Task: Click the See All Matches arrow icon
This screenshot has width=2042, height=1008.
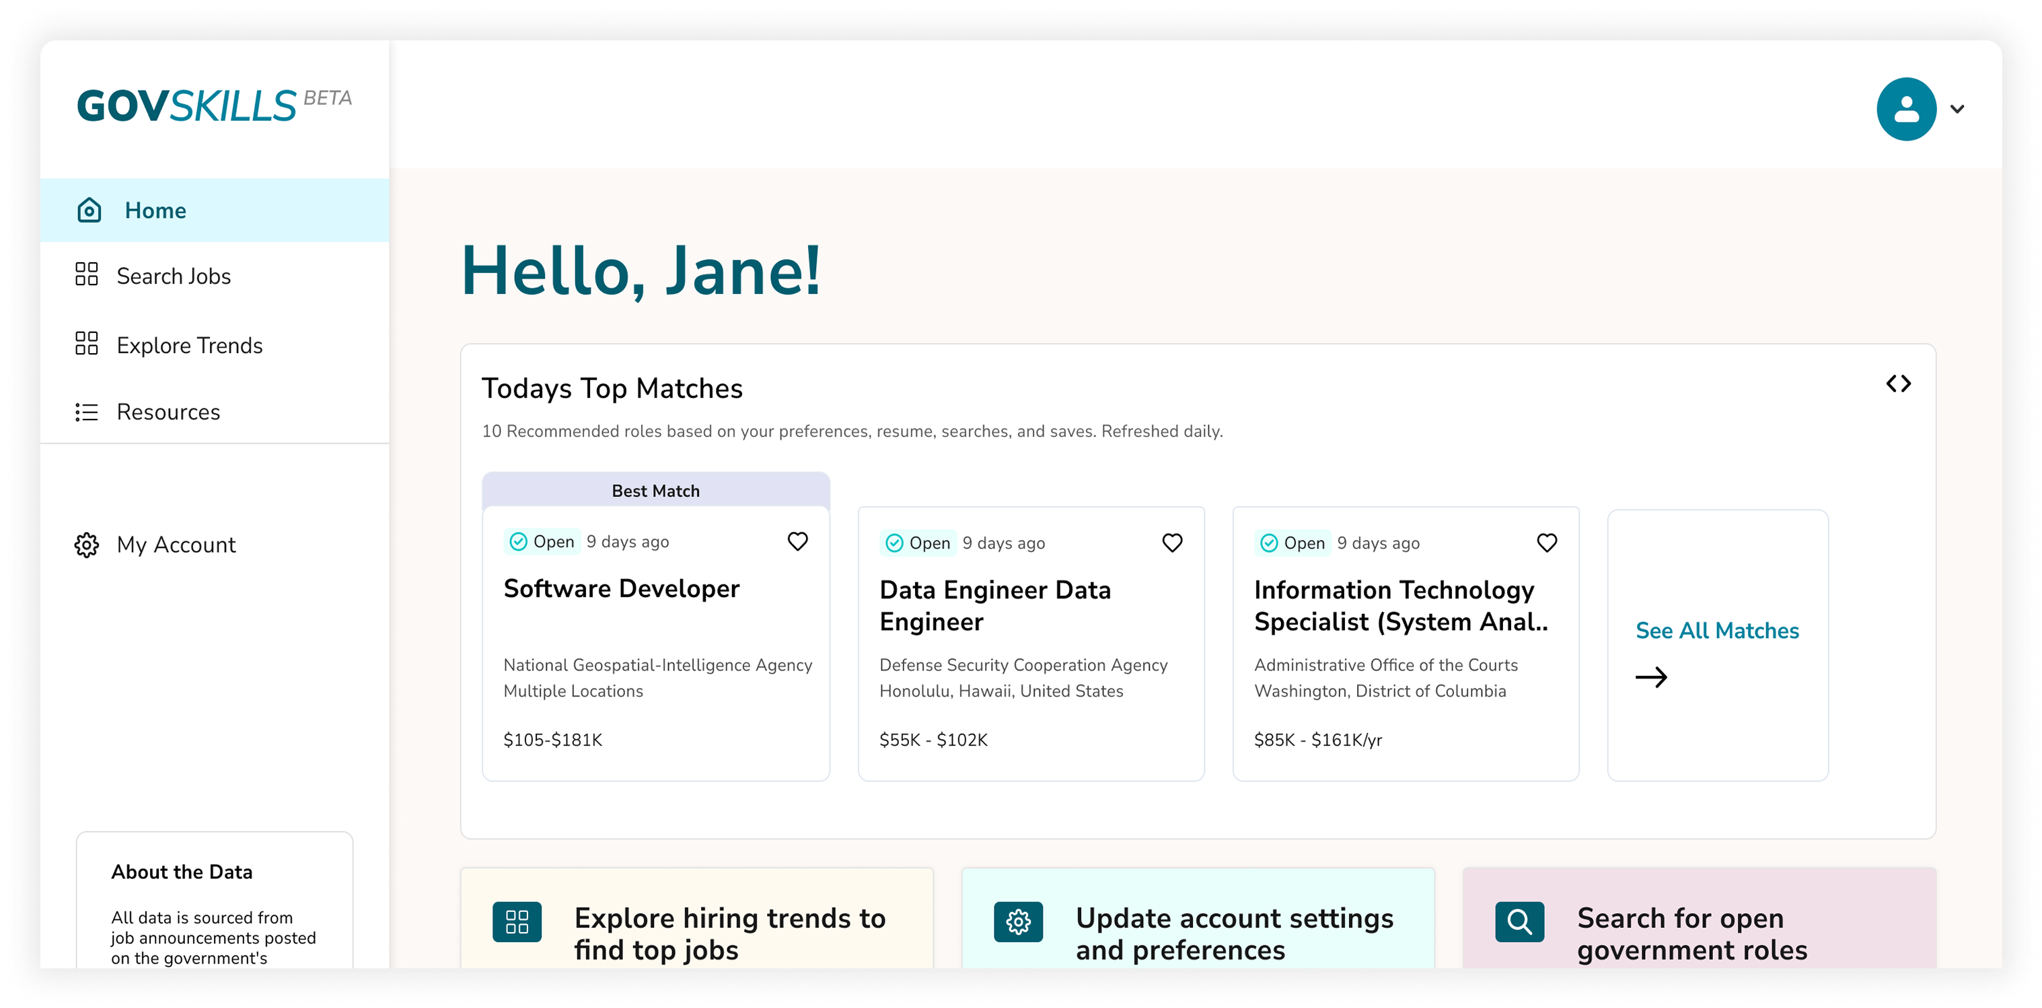Action: coord(1651,678)
